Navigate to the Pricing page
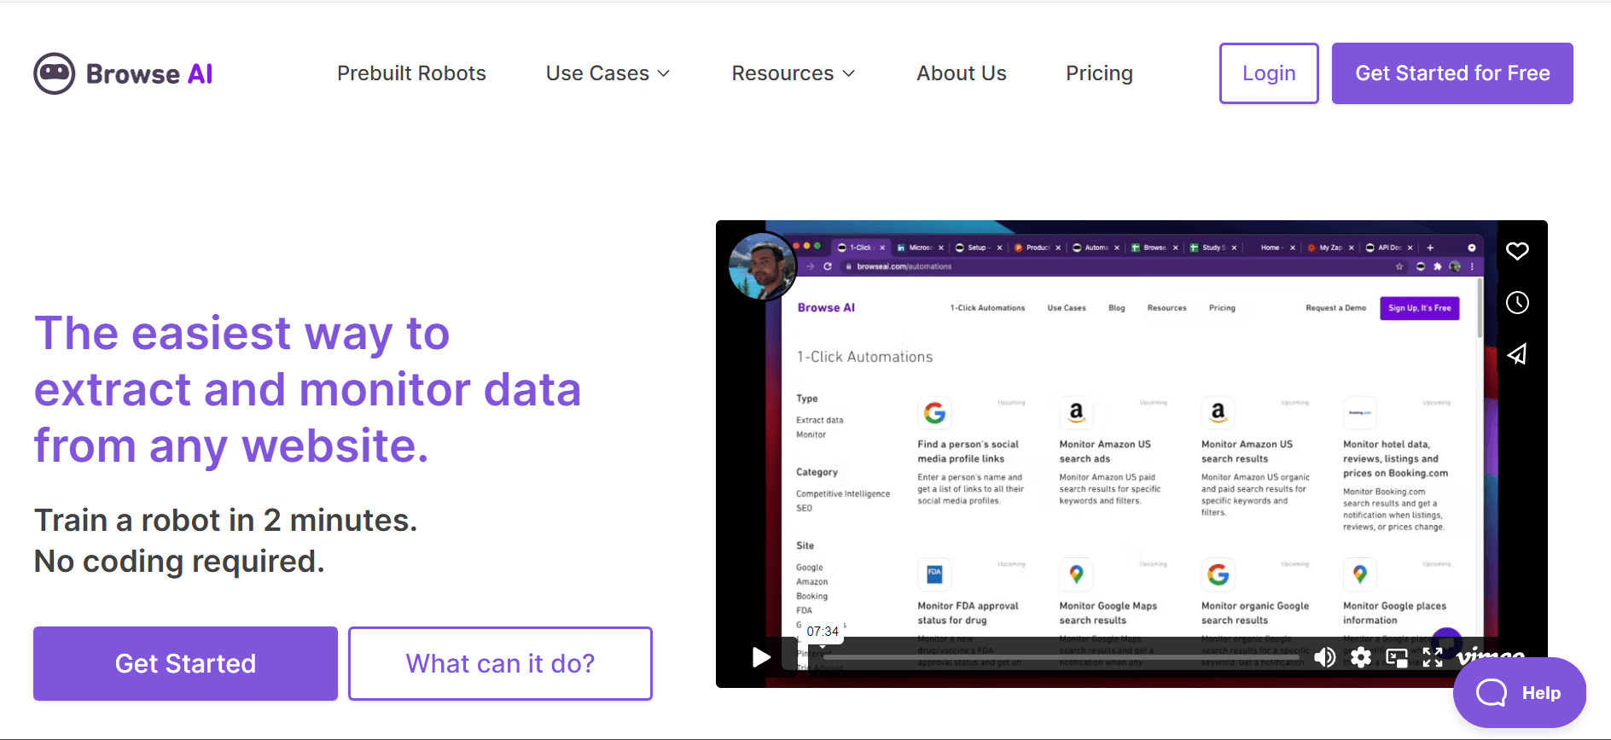The width and height of the screenshot is (1611, 740). pos(1099,73)
